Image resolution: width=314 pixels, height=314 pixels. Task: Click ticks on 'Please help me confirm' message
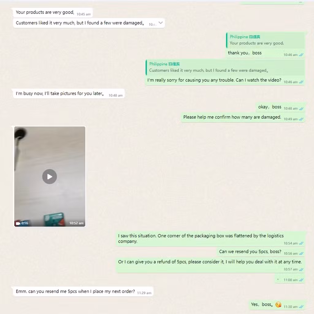coord(301,119)
